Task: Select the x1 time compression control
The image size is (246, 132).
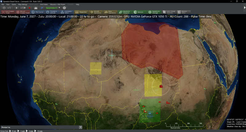Action: coord(9,8)
